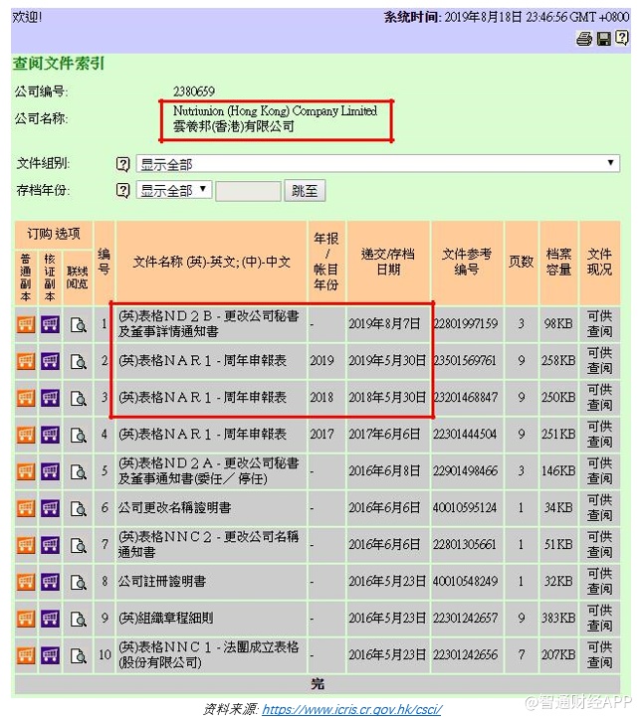Add plain copy of 組織章程細則
The height and width of the screenshot is (721, 642).
(x=26, y=619)
